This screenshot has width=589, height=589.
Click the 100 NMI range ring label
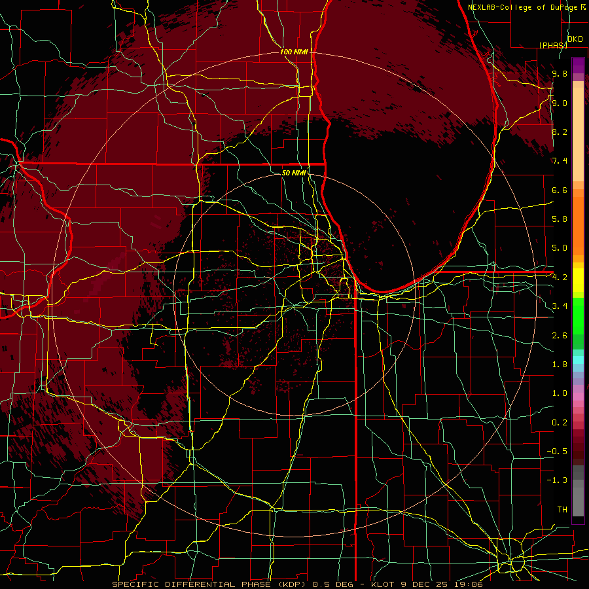coord(294,52)
